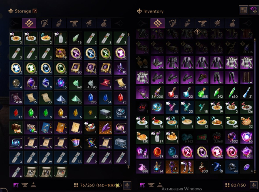Select the silver ingot stack of 707
The width and height of the screenshot is (259, 192).
(105, 113)
